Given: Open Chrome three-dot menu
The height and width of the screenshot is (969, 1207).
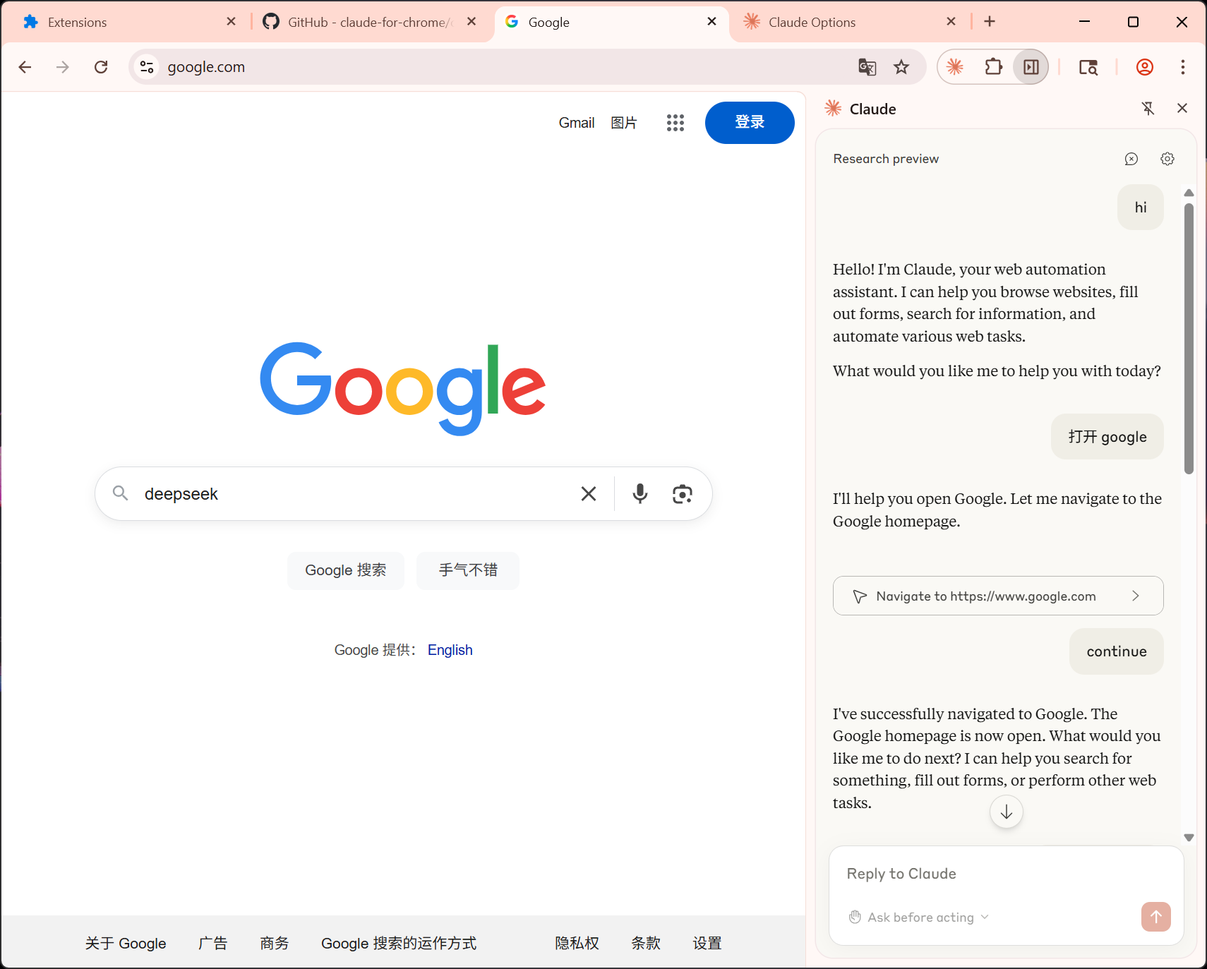Looking at the screenshot, I should coord(1183,67).
